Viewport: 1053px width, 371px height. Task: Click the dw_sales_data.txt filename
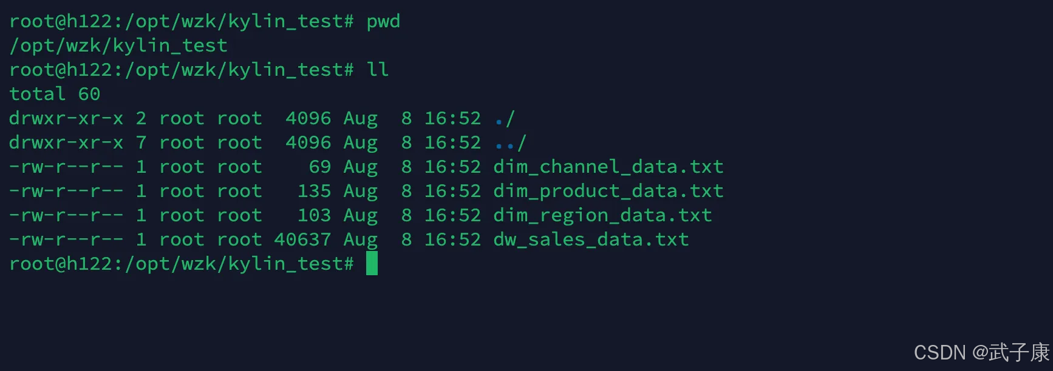tap(591, 239)
